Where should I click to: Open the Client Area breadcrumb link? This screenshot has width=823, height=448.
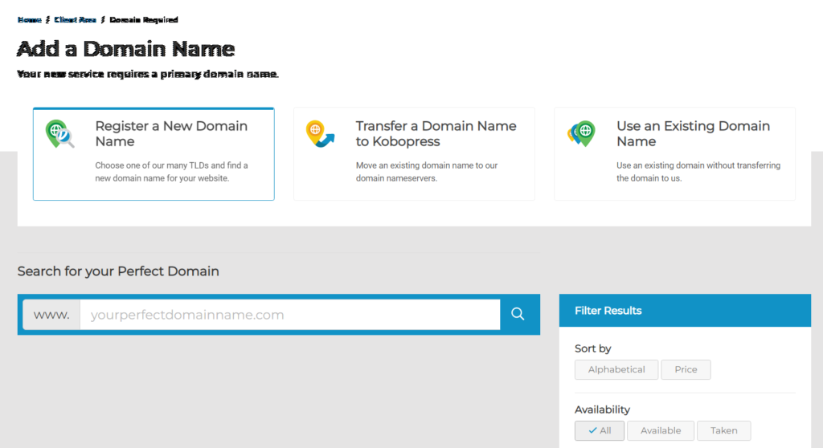(75, 19)
